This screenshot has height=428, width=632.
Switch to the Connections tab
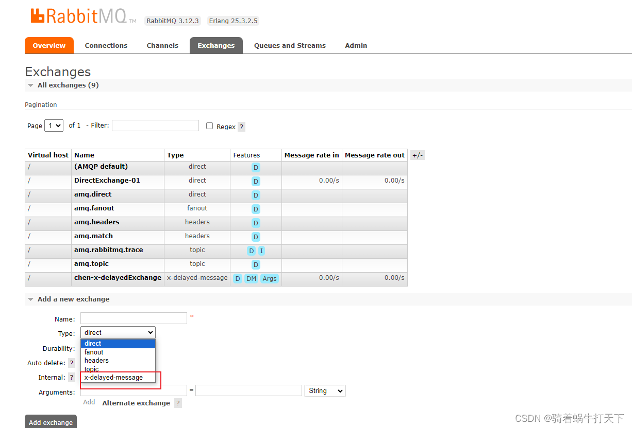[x=106, y=45]
